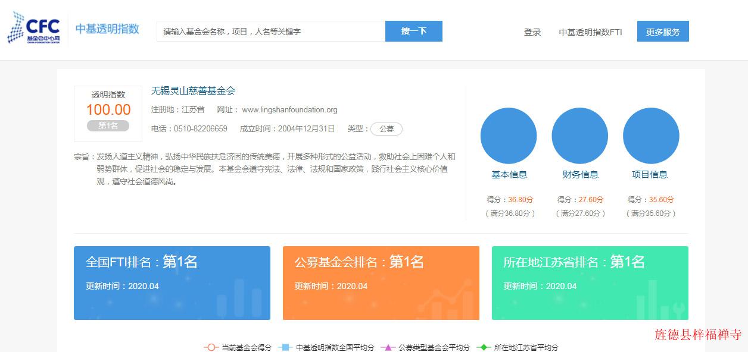The height and width of the screenshot is (352, 748).
Task: Open 中基透明指数FTI navigation item
Action: pyautogui.click(x=590, y=32)
